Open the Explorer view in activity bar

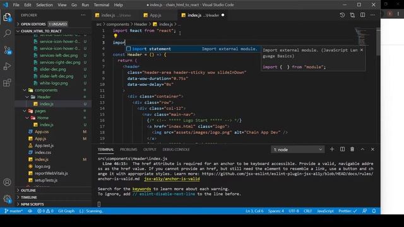7,17
